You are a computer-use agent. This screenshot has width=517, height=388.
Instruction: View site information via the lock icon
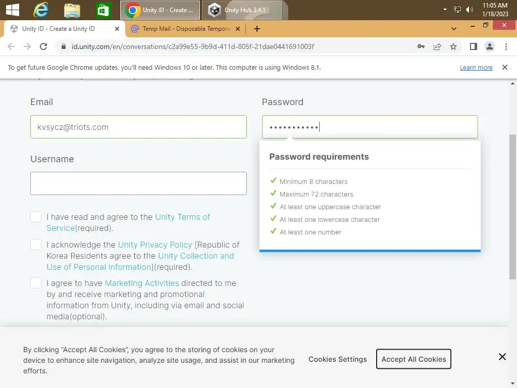pyautogui.click(x=64, y=46)
